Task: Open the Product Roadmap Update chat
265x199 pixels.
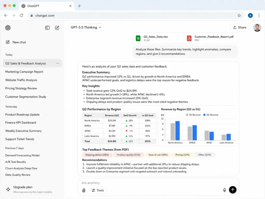Action: (x=22, y=114)
